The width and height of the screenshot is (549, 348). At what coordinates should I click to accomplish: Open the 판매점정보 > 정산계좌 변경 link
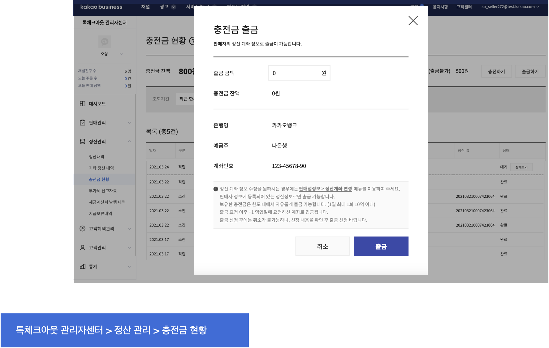(325, 189)
